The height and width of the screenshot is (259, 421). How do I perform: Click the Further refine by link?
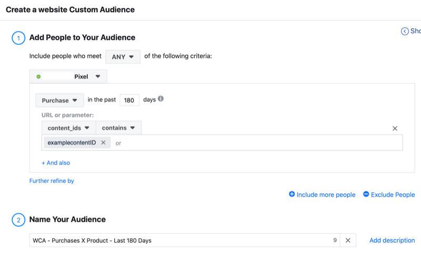click(52, 181)
